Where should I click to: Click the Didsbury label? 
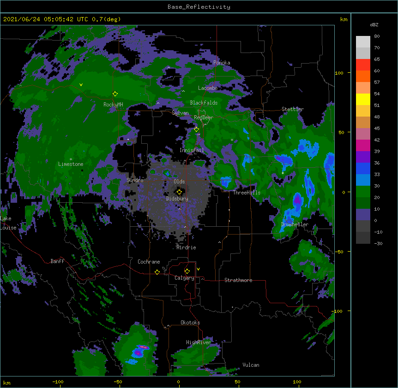coord(177,199)
